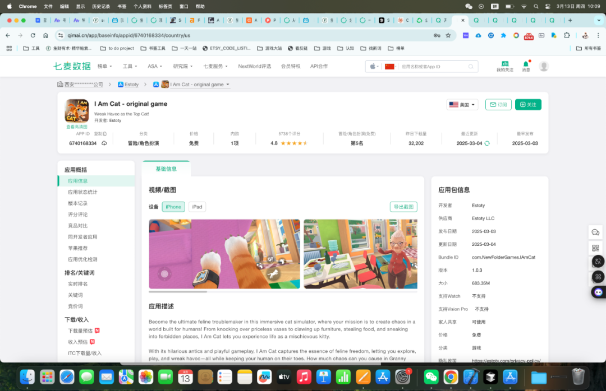This screenshot has height=391, width=606.
Task: Click the app name search input field
Action: pos(431,67)
